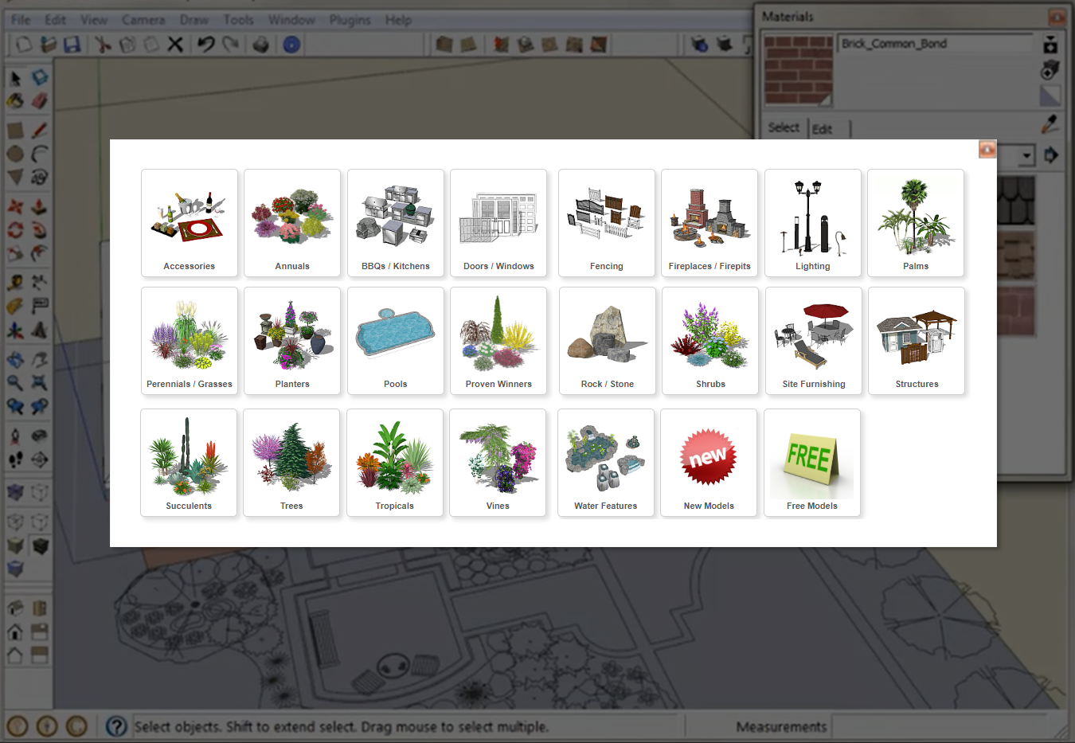Click the Free Models tile
1075x743 pixels.
[x=812, y=463]
